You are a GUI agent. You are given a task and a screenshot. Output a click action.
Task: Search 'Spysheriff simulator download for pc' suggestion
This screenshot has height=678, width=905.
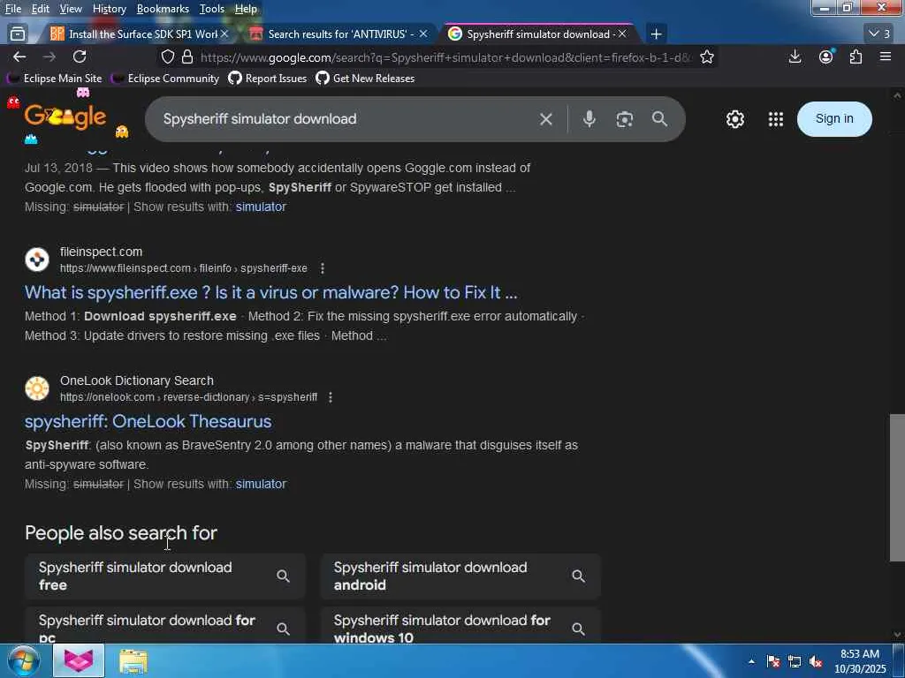tap(165, 626)
